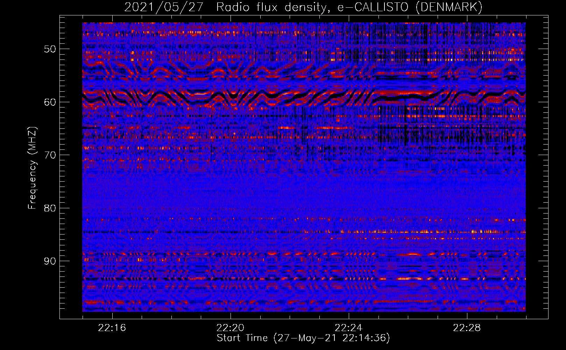Click the 50 frequency tick label
Screen dimensions: 566x350
[50, 49]
